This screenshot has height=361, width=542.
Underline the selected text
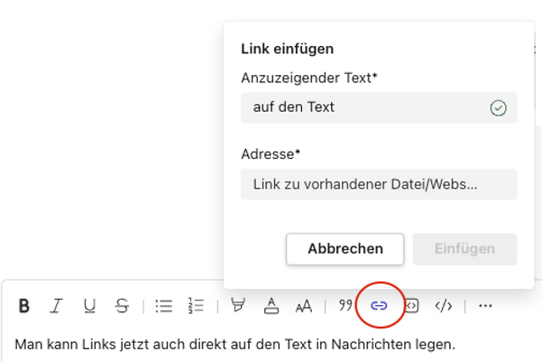(89, 306)
